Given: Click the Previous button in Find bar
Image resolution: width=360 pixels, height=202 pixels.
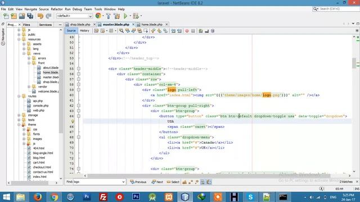Looking at the screenshot, I should (138, 182).
